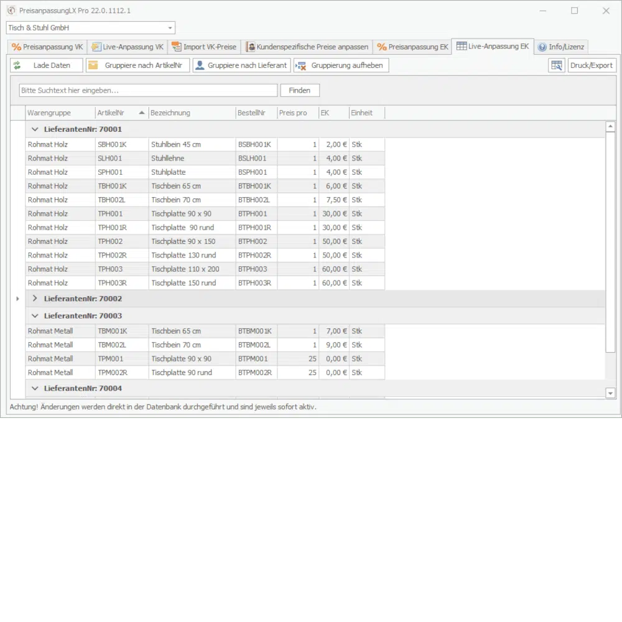The height and width of the screenshot is (622, 622).
Task: Switch to Import VK-Preise tab
Action: coord(204,47)
